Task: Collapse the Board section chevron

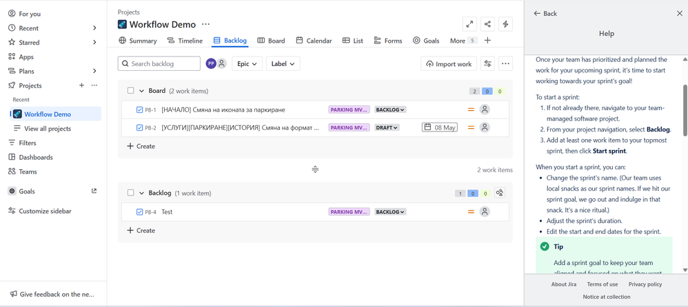Action: (x=142, y=91)
